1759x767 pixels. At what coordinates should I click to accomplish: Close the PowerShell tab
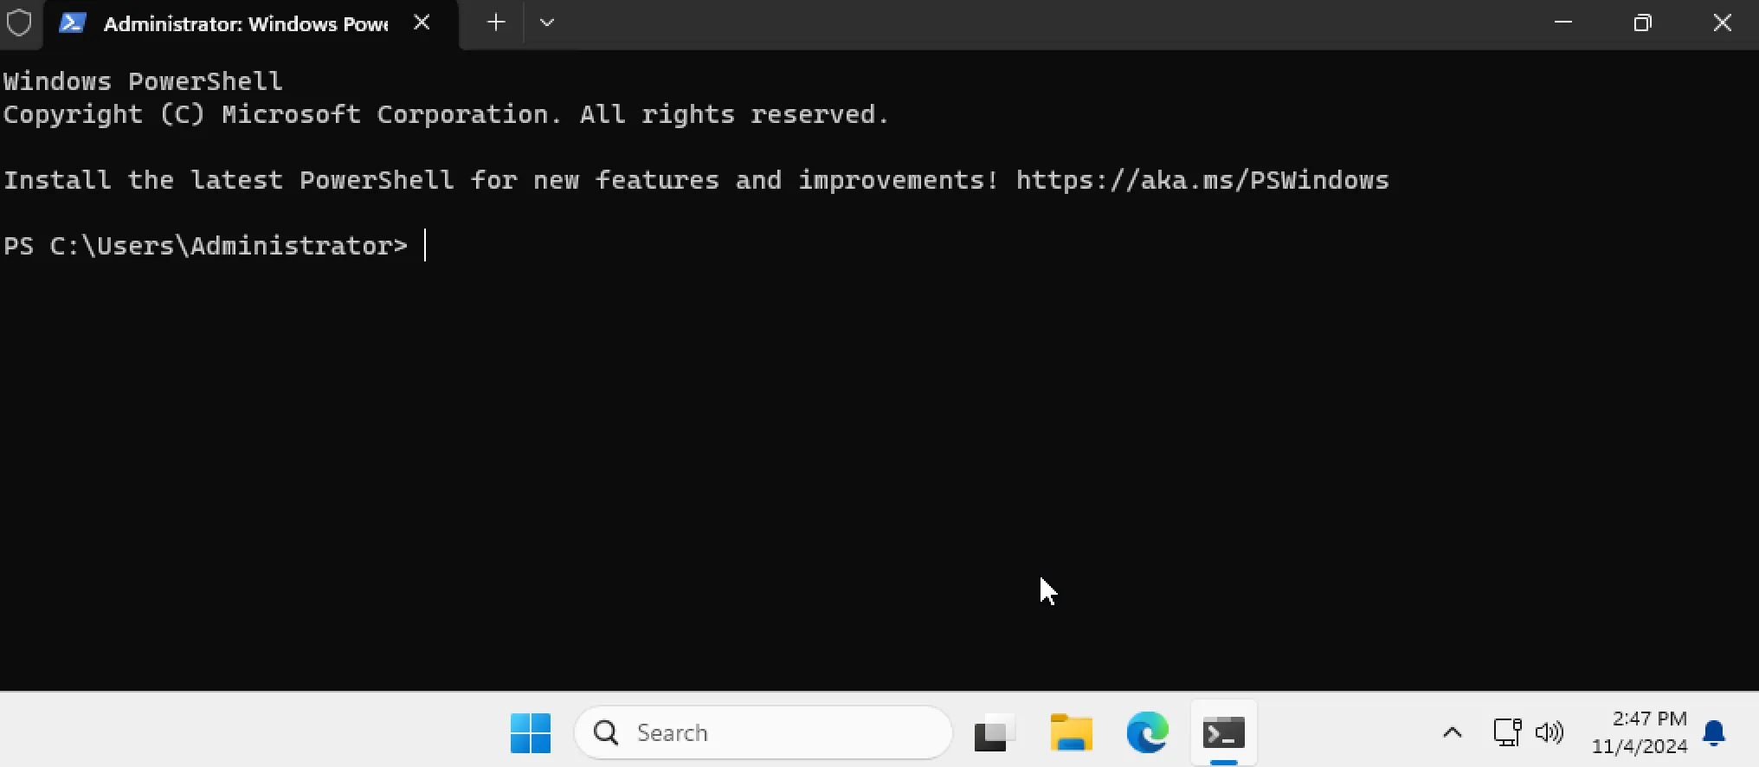pos(422,23)
